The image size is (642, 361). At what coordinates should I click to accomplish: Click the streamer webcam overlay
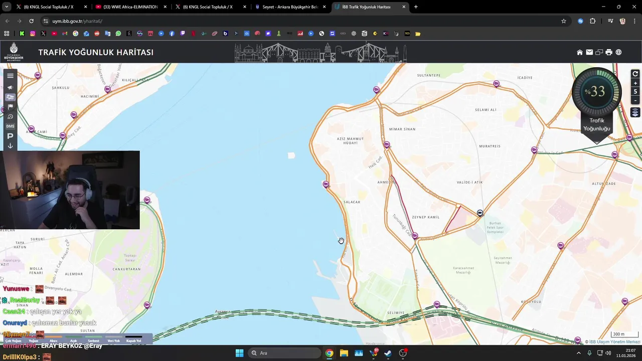click(70, 190)
